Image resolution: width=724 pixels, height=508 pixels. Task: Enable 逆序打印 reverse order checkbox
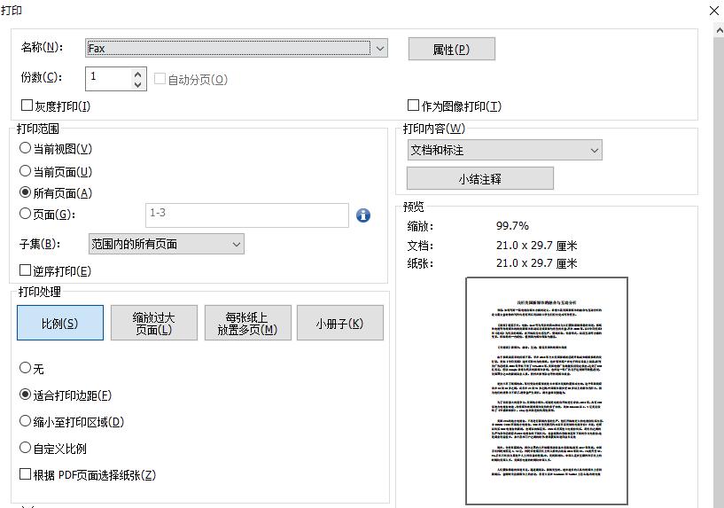pyautogui.click(x=25, y=270)
